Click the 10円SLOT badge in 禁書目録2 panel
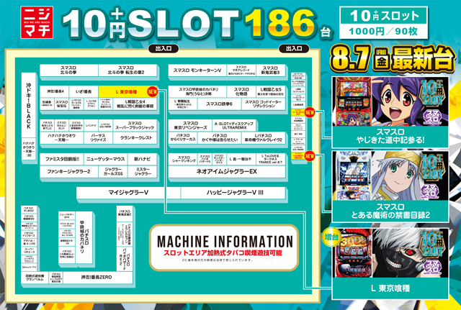Image resolution: width=461 pixels, height=310 pixels. [433, 167]
